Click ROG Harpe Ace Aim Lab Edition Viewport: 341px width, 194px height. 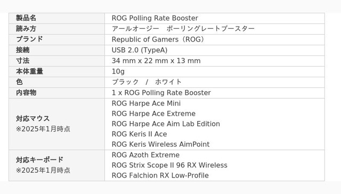(166, 124)
